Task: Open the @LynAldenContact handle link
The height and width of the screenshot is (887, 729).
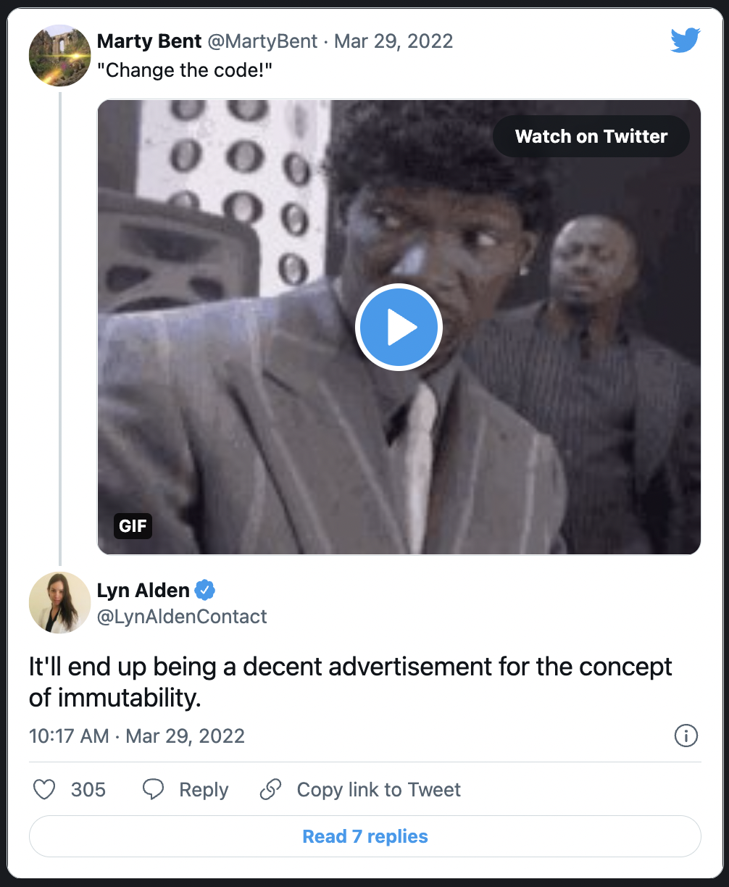Action: (x=182, y=617)
